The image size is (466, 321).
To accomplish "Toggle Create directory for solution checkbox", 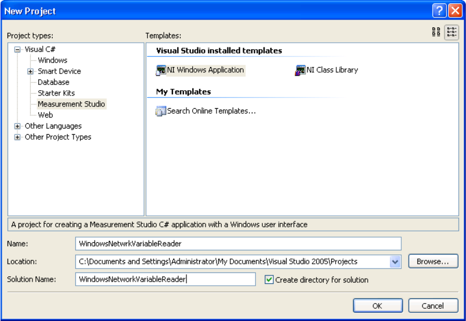I will coord(269,280).
